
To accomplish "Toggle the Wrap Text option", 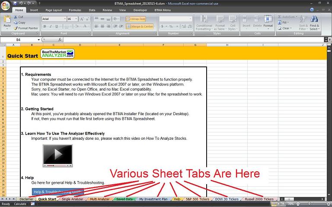I will (136, 19).
